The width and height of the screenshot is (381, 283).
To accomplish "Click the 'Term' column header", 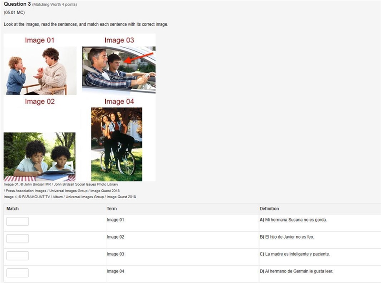I will 112,209.
